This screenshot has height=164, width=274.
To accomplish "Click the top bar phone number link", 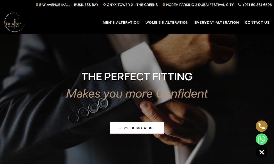I will (257, 5).
